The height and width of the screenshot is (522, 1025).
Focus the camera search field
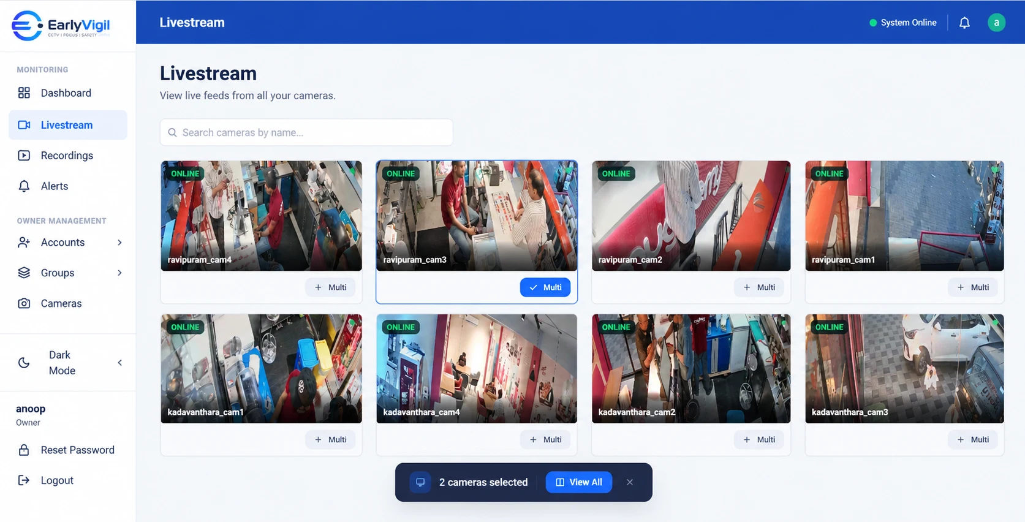click(x=306, y=133)
